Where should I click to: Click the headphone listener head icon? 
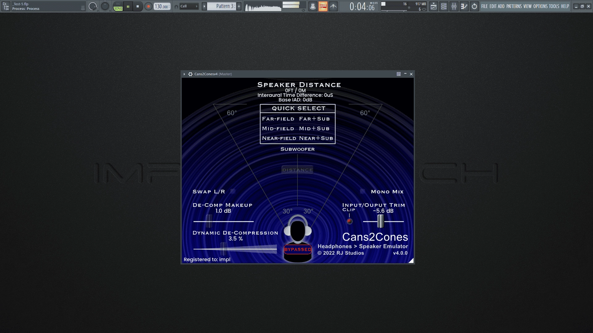click(x=297, y=230)
